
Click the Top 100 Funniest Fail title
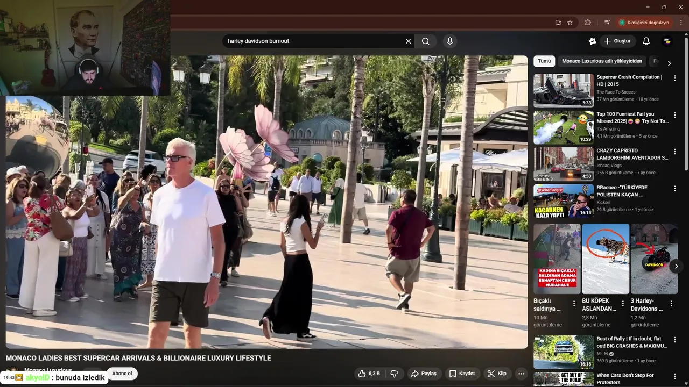click(632, 117)
